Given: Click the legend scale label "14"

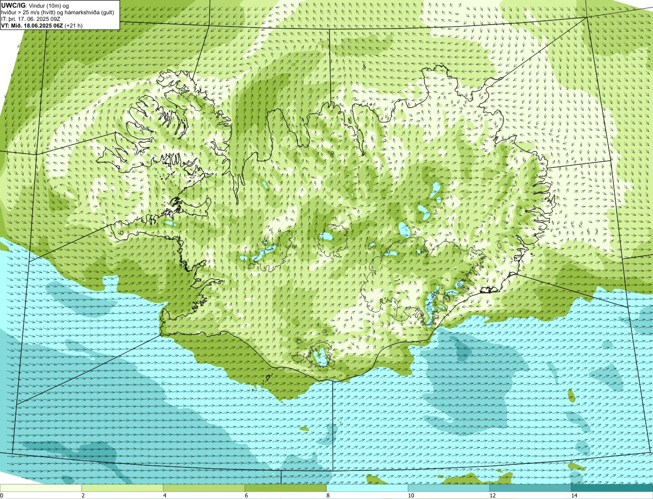Looking at the screenshot, I should click(x=574, y=495).
